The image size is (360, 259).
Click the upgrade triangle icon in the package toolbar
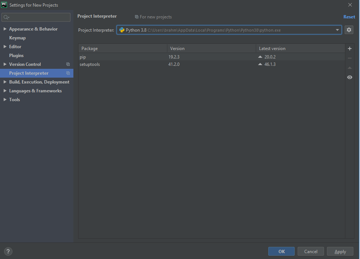[x=349, y=67]
